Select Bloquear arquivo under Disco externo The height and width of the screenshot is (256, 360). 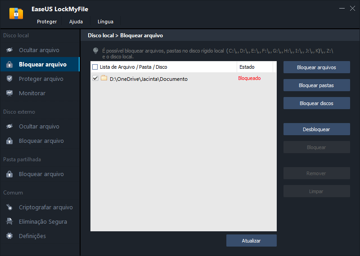40,141
